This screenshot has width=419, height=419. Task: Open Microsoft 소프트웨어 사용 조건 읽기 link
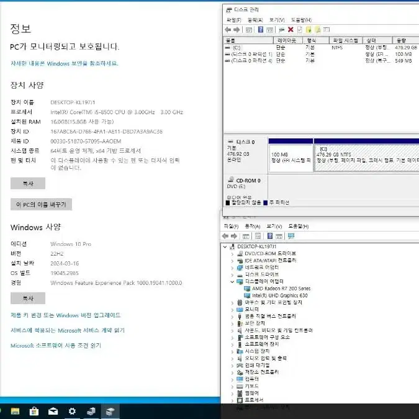[56, 346]
